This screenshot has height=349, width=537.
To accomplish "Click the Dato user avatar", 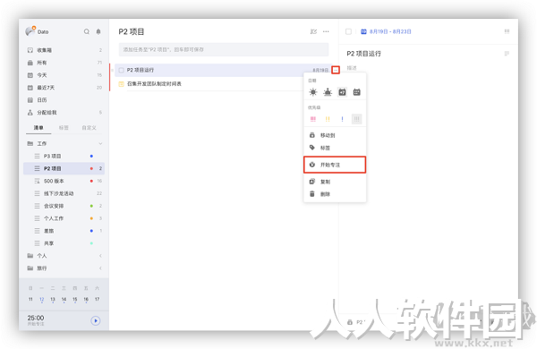I will click(30, 30).
